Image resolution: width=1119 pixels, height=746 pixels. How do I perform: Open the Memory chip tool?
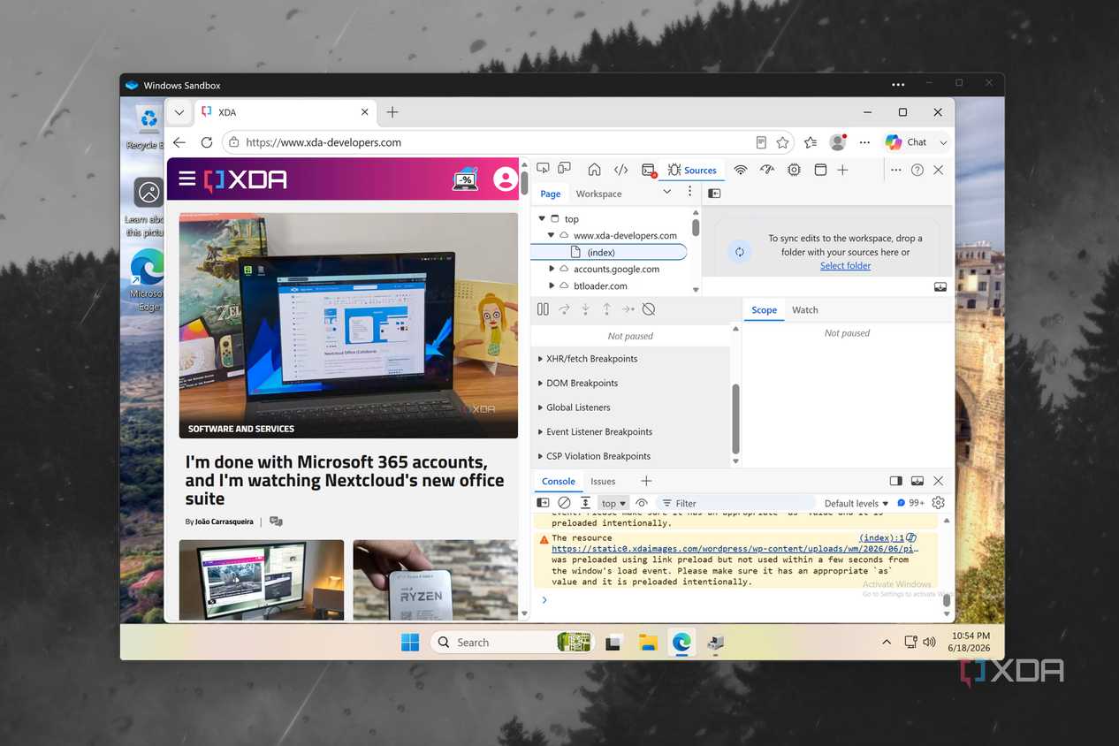coord(794,170)
